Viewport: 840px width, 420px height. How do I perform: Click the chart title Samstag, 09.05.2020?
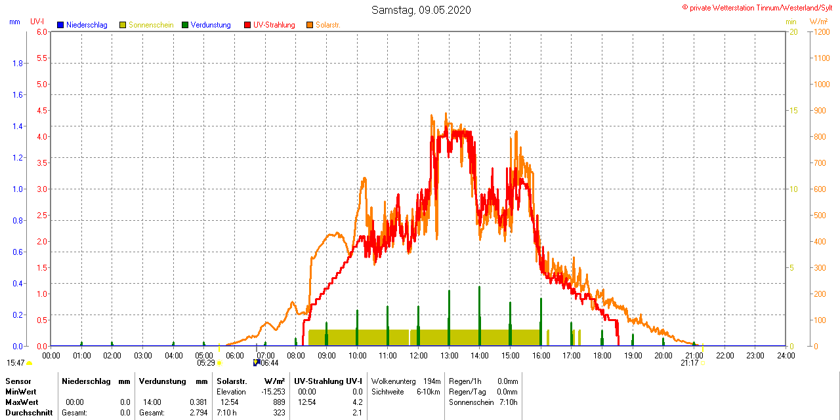point(421,10)
